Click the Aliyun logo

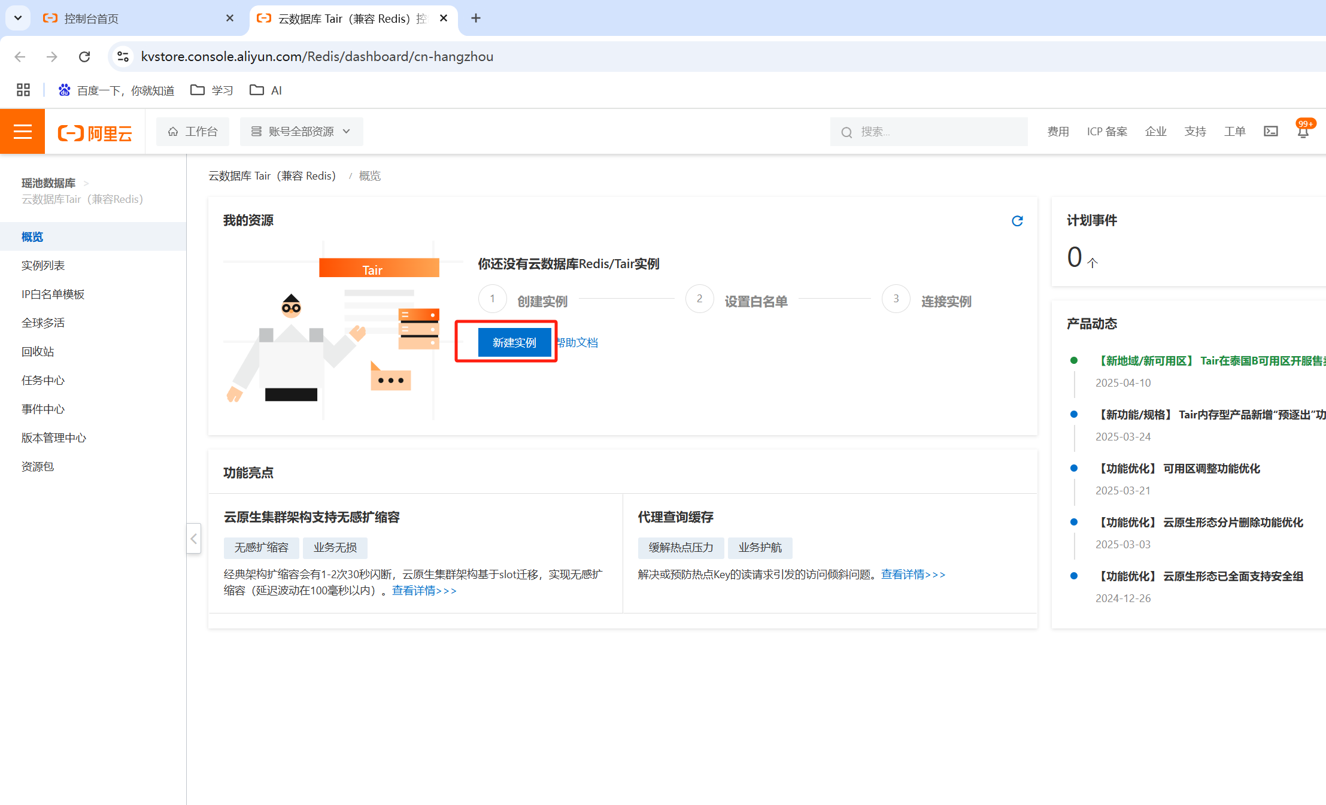[x=95, y=132]
